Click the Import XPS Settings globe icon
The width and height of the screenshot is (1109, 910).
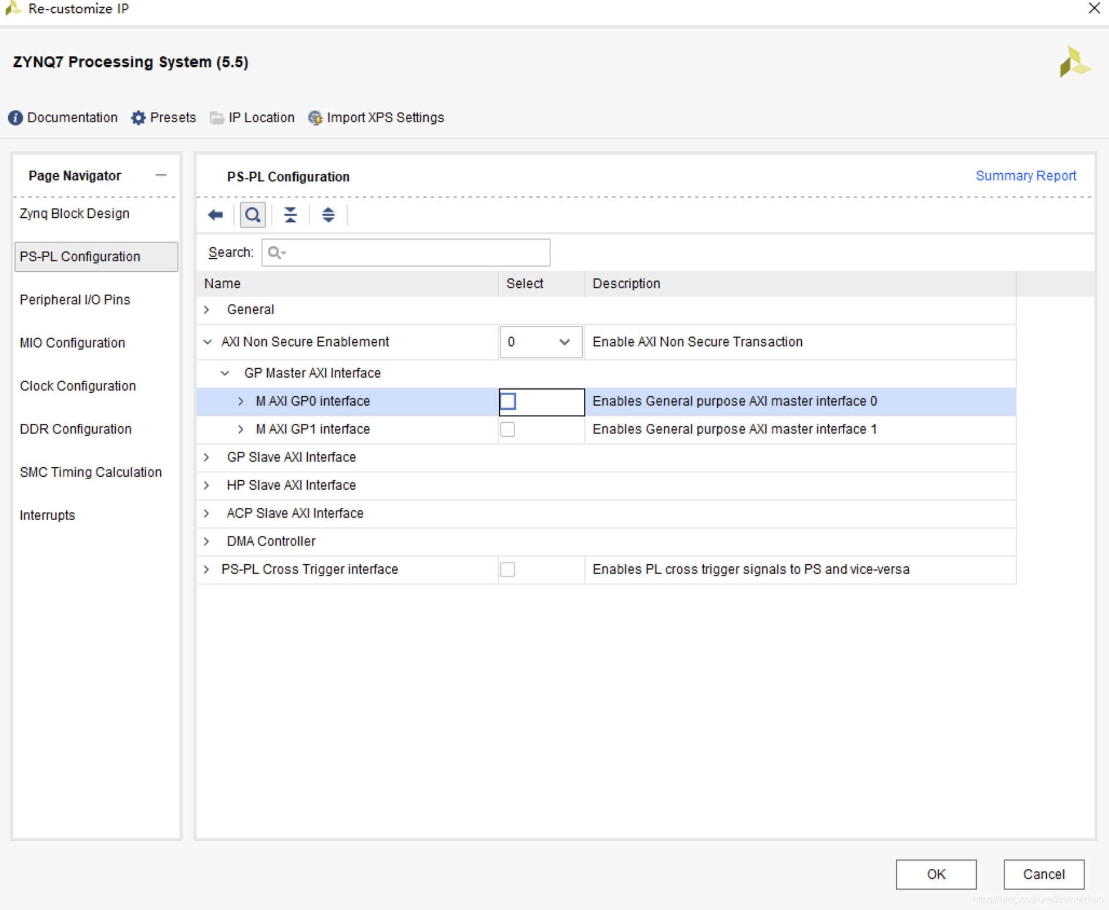click(315, 118)
